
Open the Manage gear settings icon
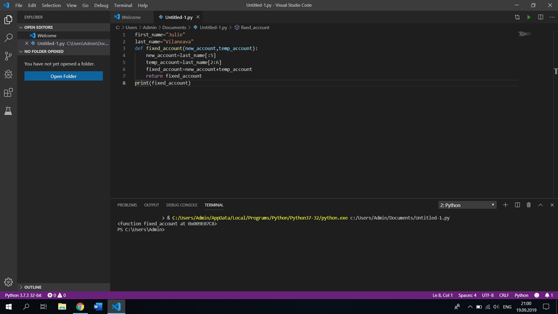(8, 282)
